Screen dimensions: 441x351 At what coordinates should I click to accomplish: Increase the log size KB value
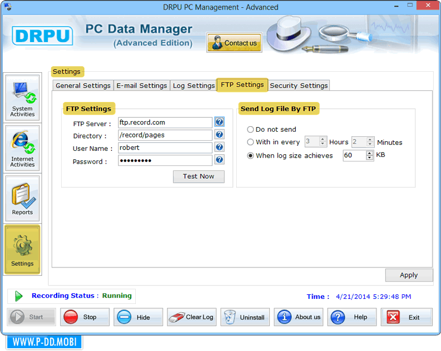[369, 153]
